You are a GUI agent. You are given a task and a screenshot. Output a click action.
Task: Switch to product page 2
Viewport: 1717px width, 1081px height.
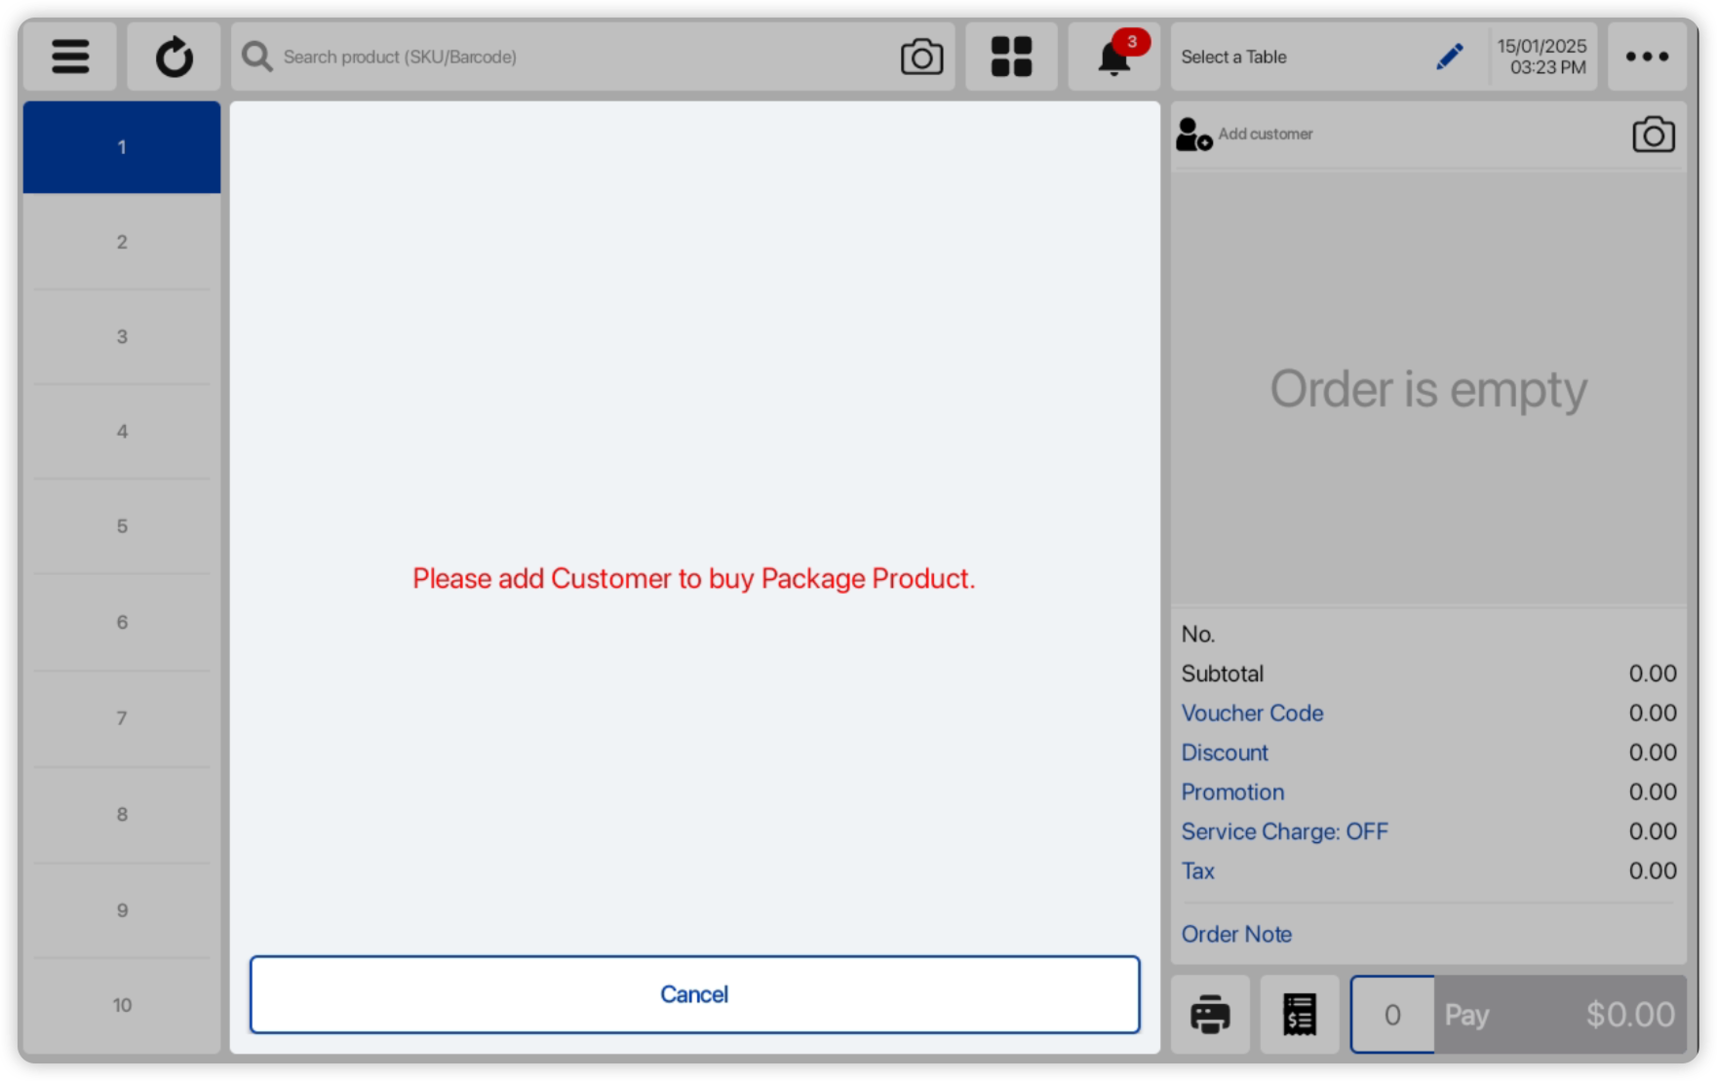tap(121, 241)
